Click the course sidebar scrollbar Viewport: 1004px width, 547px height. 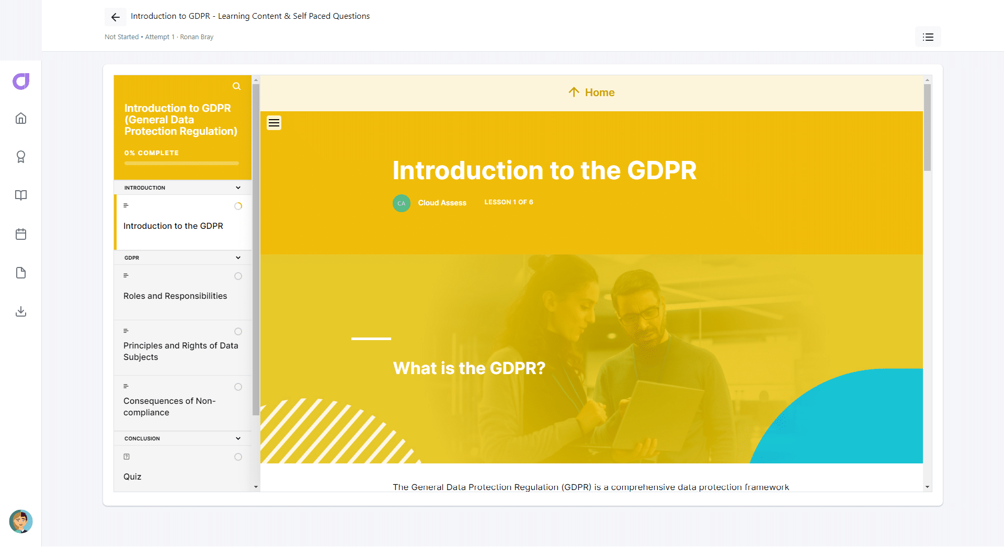[x=256, y=250]
